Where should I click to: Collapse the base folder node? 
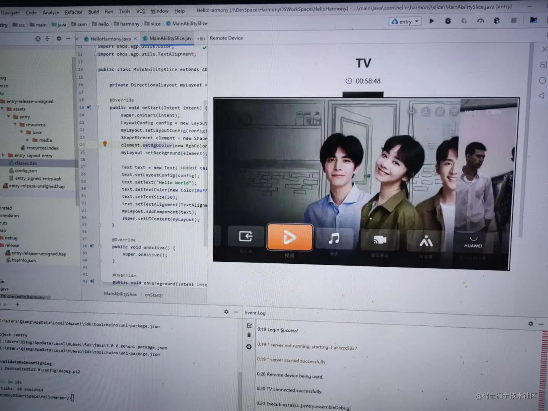[22, 132]
